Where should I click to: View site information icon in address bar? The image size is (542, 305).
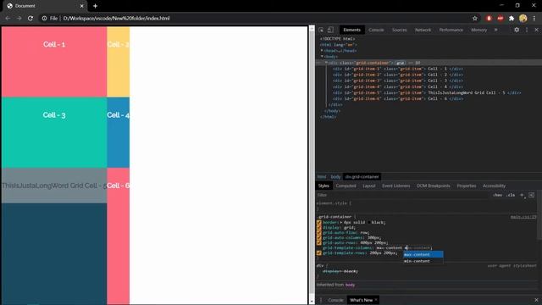[44, 19]
